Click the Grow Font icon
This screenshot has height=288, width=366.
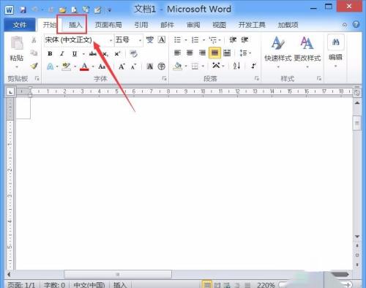pyautogui.click(x=122, y=67)
